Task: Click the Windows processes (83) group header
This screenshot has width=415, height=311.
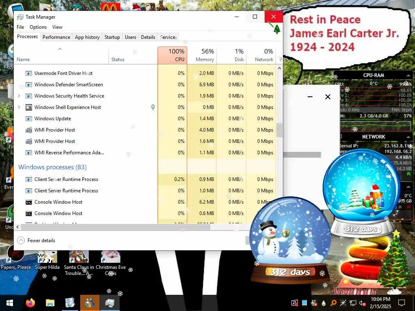Action: [x=52, y=167]
